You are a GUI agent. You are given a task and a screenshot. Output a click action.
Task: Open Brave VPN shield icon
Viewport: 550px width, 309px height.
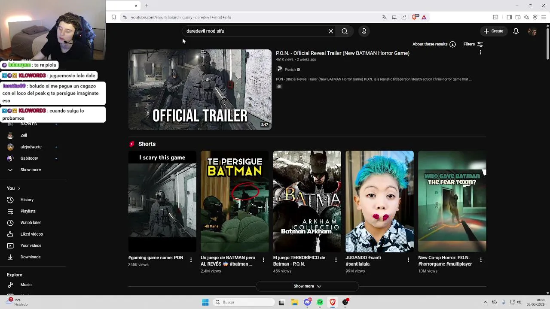pyautogui.click(x=535, y=17)
